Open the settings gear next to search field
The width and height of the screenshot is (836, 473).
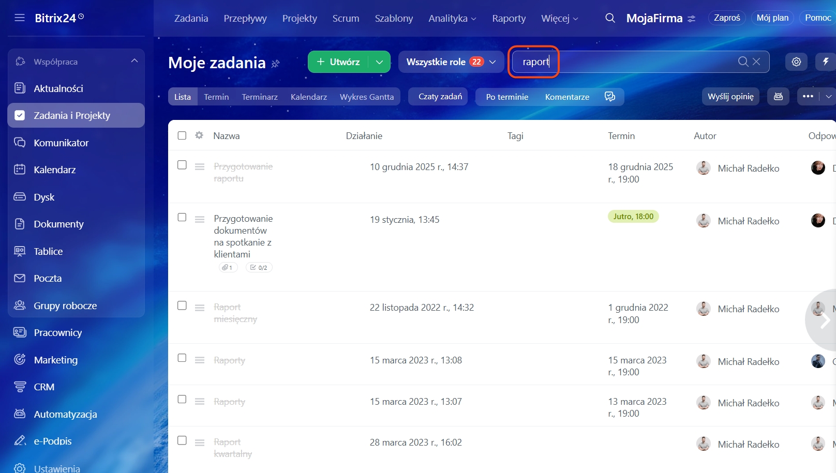point(796,62)
